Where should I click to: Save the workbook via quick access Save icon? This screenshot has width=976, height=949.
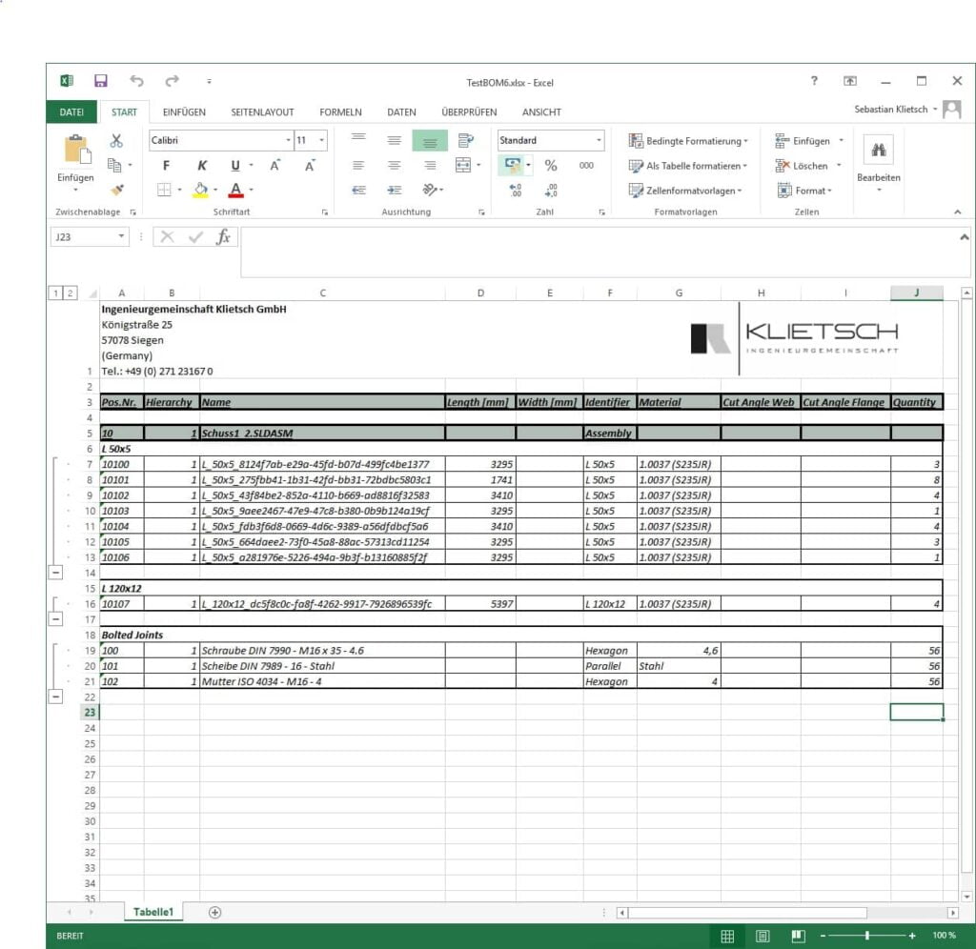coord(101,81)
